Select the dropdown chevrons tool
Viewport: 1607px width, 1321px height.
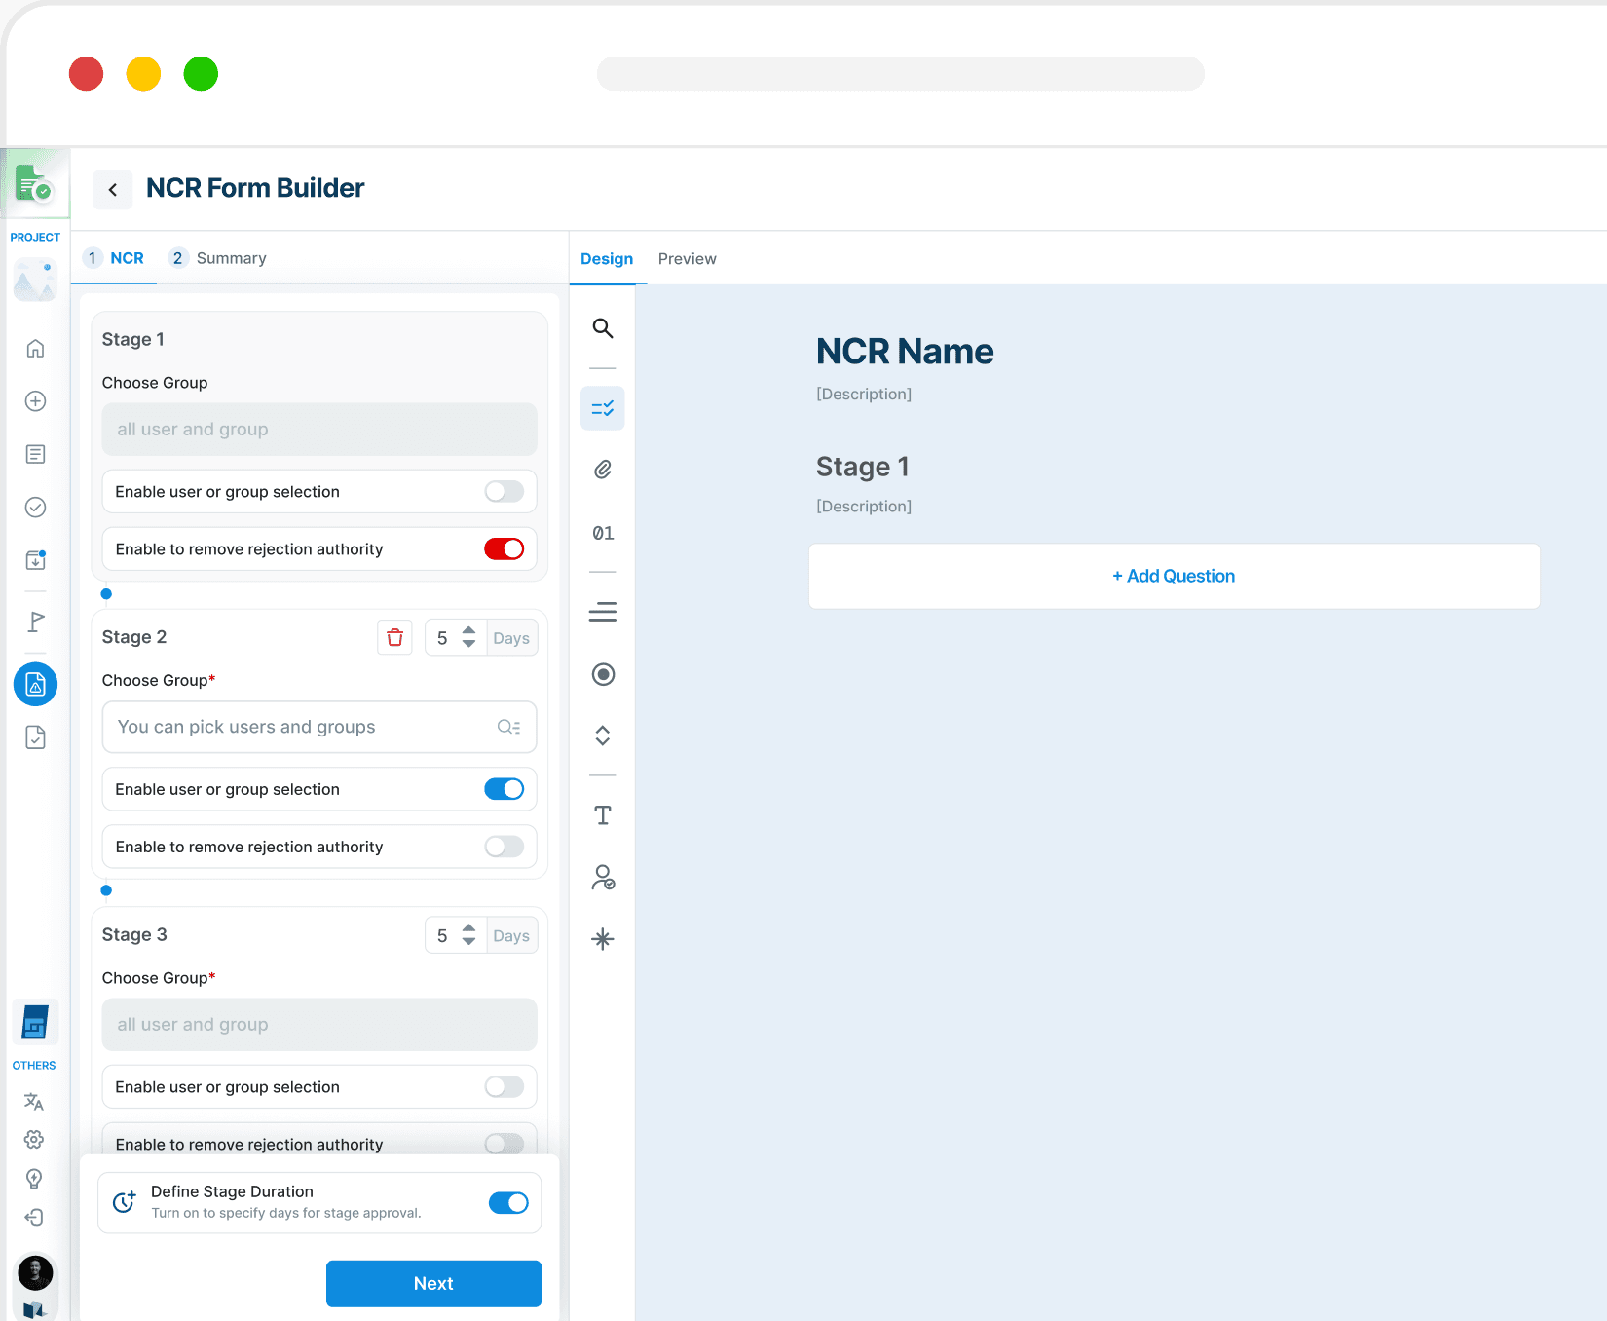tap(603, 736)
